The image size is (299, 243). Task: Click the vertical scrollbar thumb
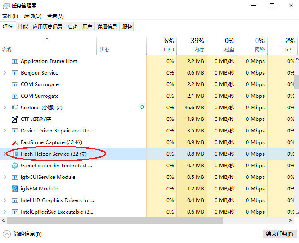pos(297,82)
